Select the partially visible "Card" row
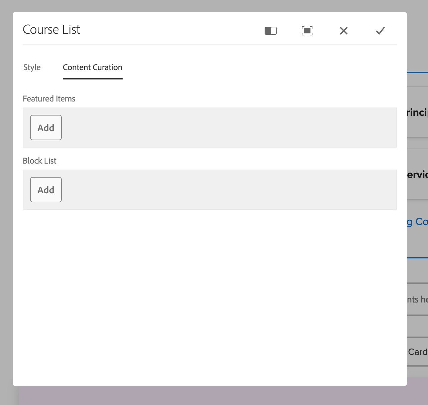This screenshot has width=428, height=405. [418, 352]
